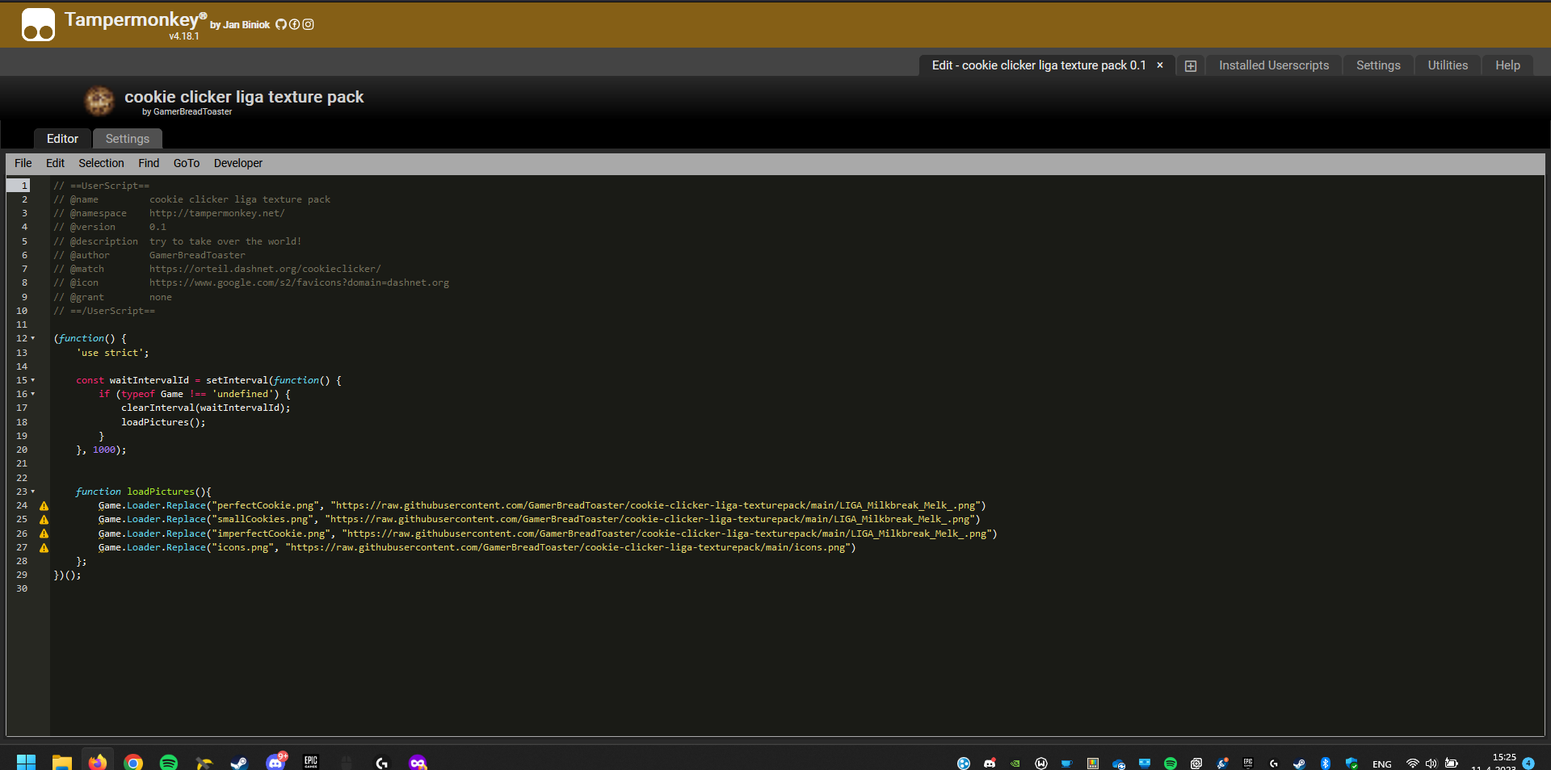Viewport: 1551px width, 770px height.
Task: Open the Epic Games tray icon
Action: click(x=1247, y=763)
